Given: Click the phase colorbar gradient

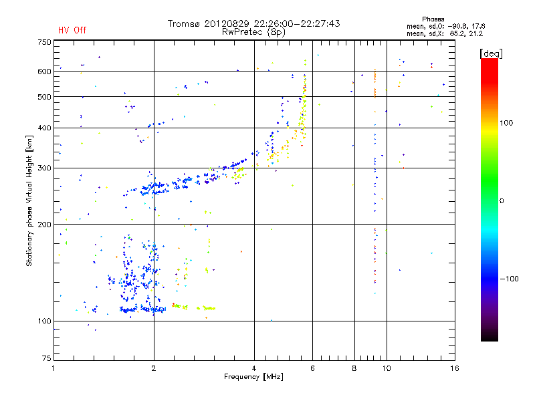Looking at the screenshot, I should pyautogui.click(x=490, y=200).
